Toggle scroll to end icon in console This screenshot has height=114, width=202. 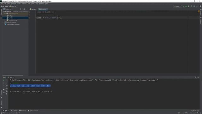(7, 88)
